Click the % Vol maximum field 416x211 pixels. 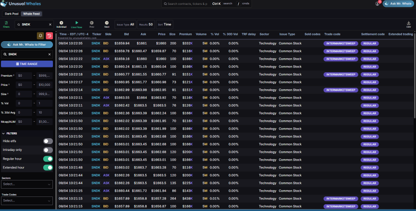(x=44, y=103)
